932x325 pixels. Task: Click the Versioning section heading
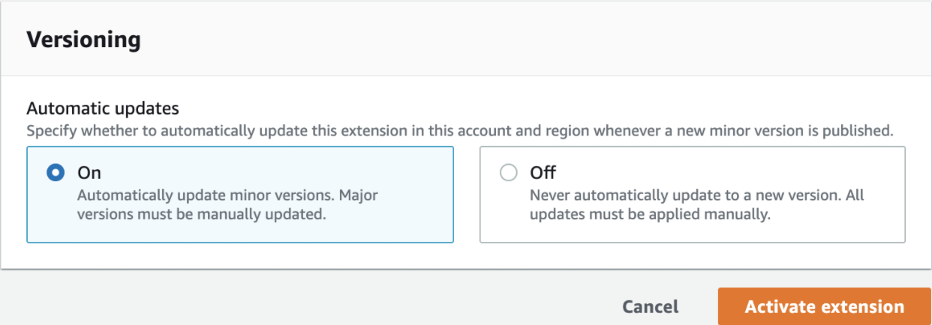83,40
